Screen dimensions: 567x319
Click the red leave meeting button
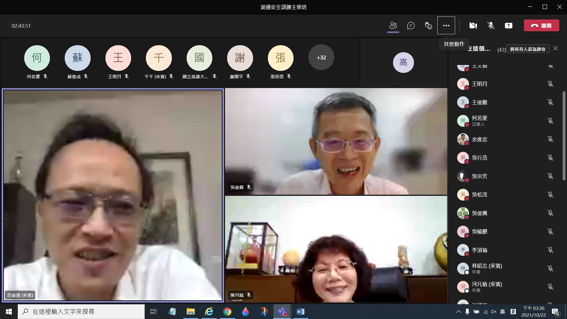[x=542, y=26]
